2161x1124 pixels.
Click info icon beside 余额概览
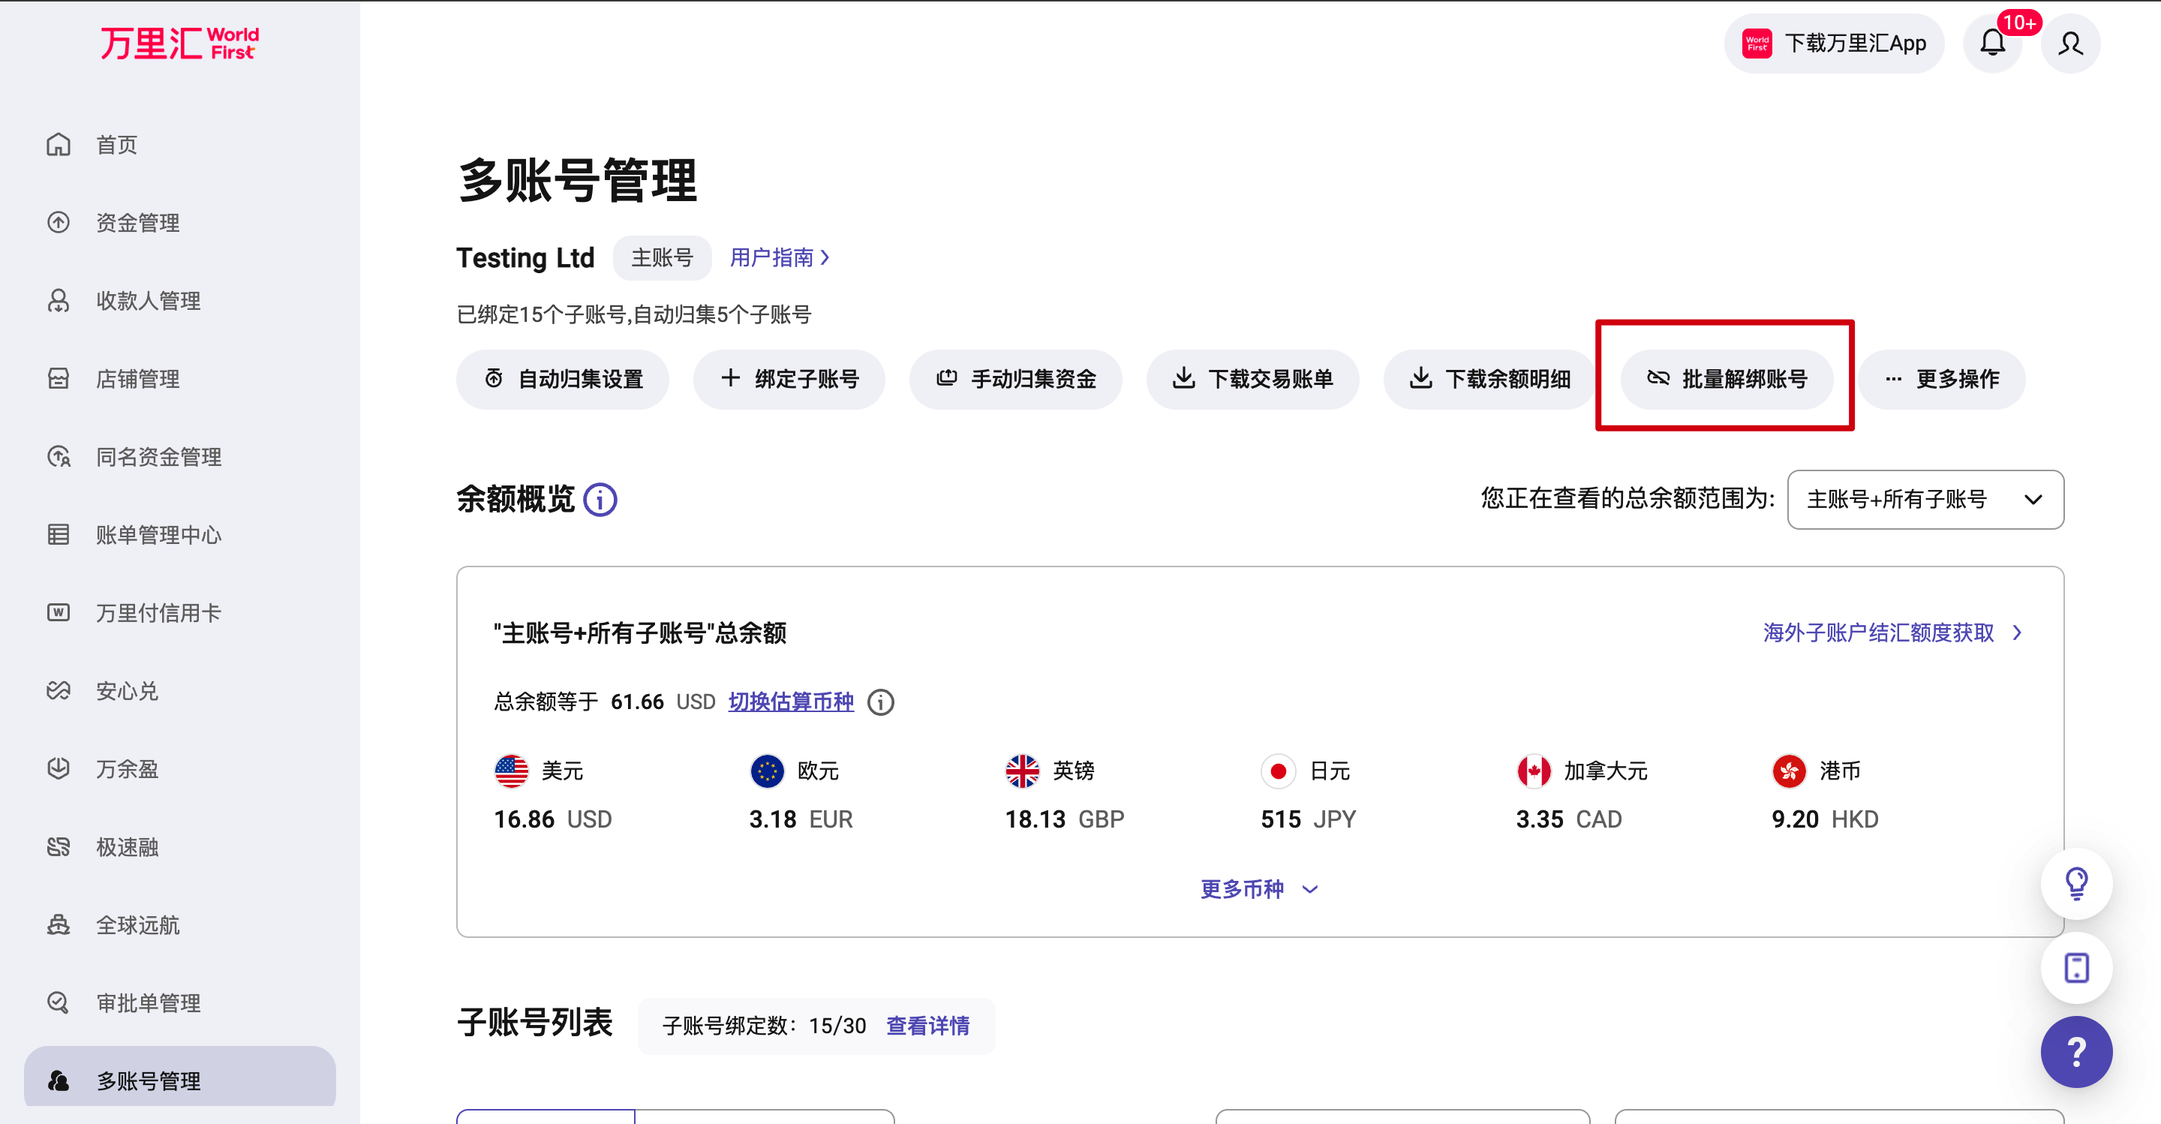point(600,500)
